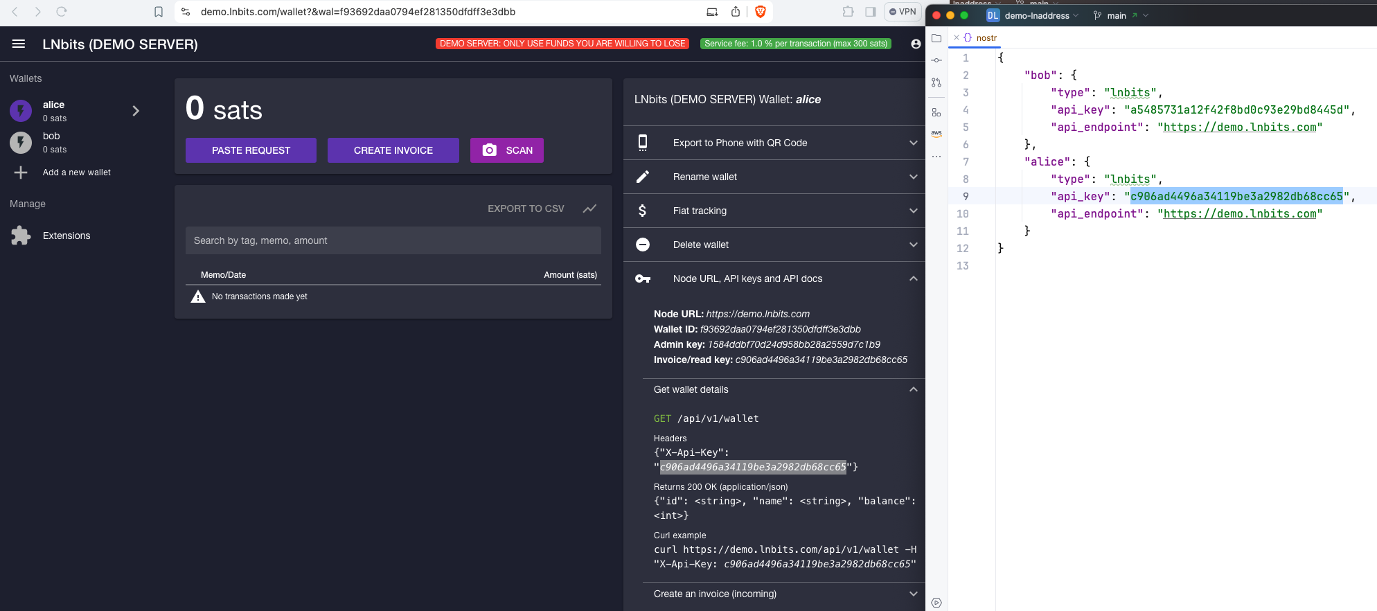Bookmark this page
The width and height of the screenshot is (1377, 611).
click(x=159, y=12)
